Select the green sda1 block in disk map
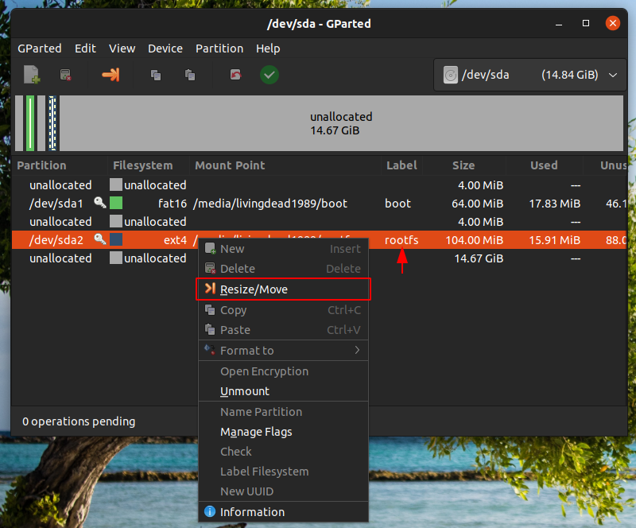Viewport: 636px width, 528px height. 30,123
